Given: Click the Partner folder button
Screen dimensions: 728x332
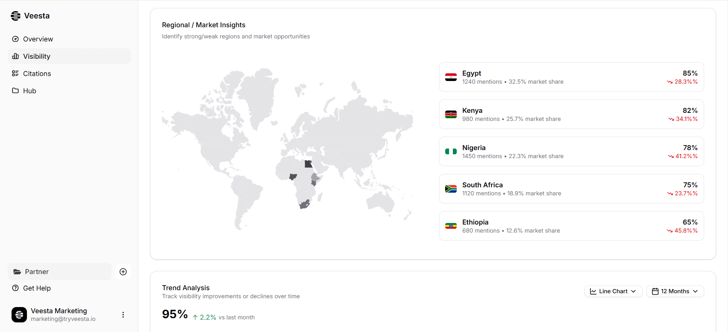Looking at the screenshot, I should (x=60, y=272).
